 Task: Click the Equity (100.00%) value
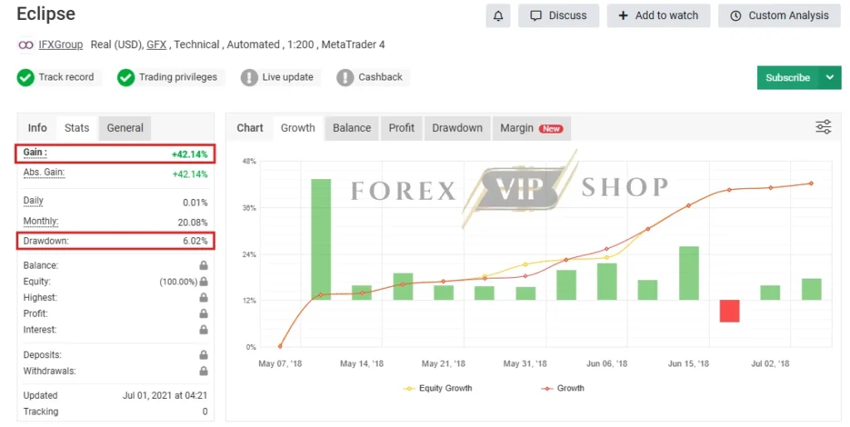[x=178, y=282]
